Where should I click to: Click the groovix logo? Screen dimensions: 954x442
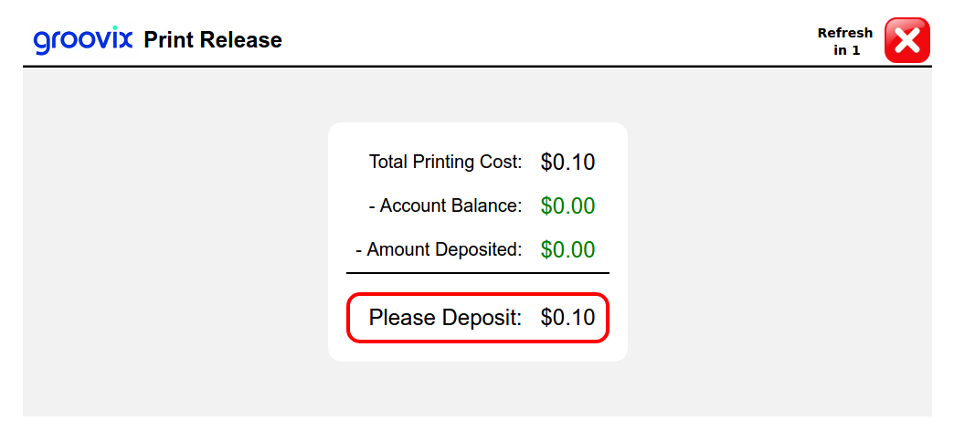coord(83,40)
